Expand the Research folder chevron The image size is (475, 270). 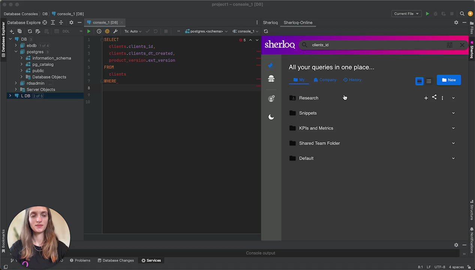(453, 98)
